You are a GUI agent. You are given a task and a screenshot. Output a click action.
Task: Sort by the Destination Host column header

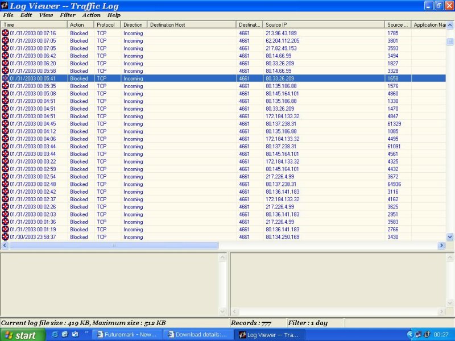[x=192, y=24]
